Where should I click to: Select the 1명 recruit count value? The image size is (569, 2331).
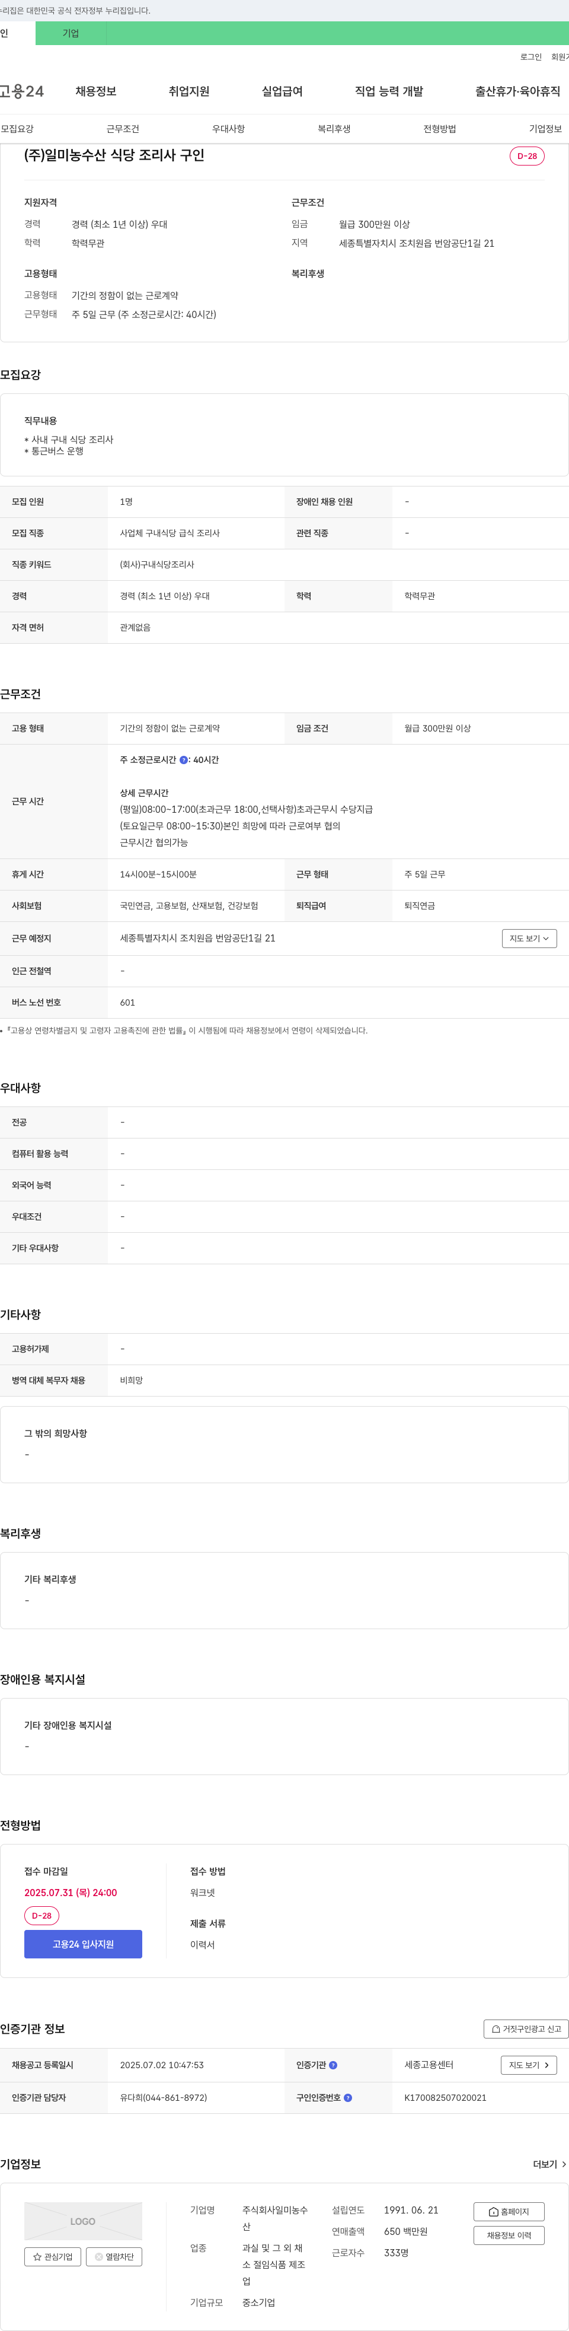[x=127, y=501]
